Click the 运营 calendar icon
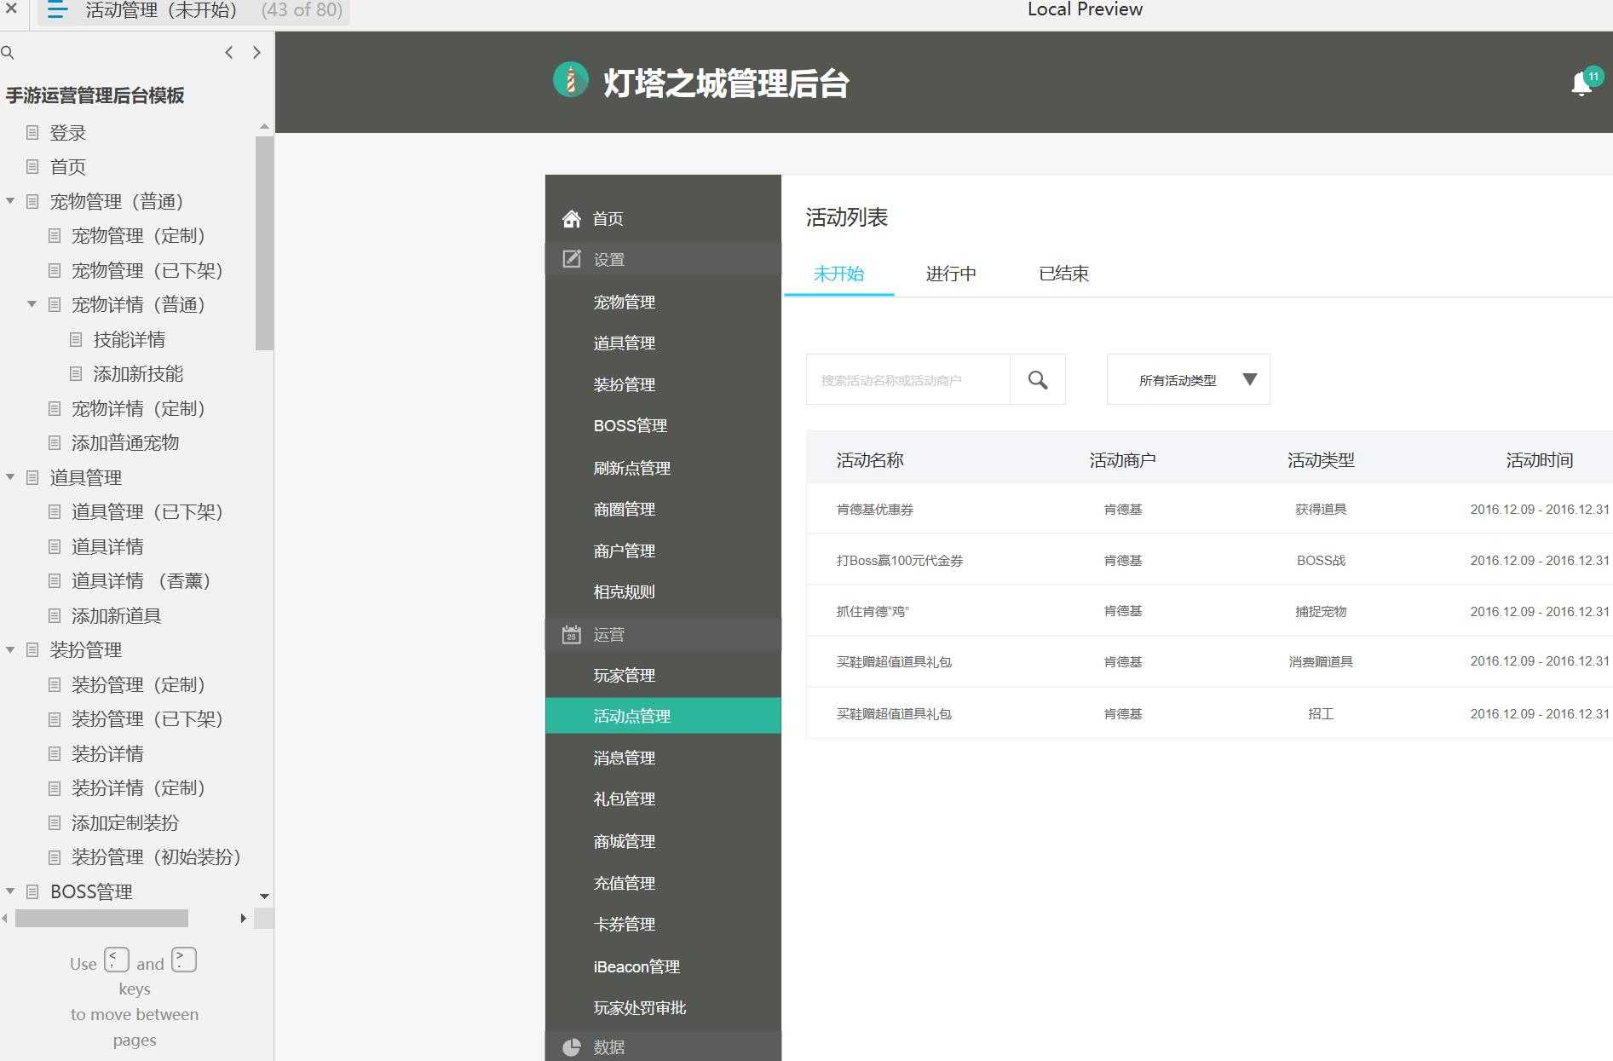This screenshot has height=1061, width=1613. (571, 634)
